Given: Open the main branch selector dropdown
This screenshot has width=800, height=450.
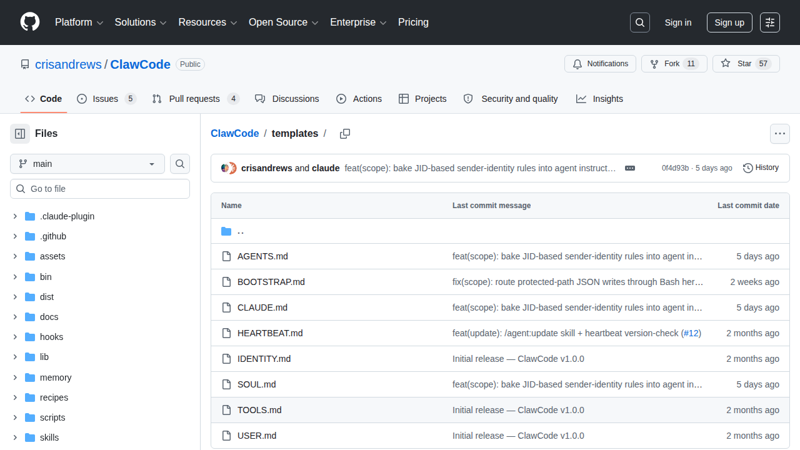Looking at the screenshot, I should pos(87,164).
